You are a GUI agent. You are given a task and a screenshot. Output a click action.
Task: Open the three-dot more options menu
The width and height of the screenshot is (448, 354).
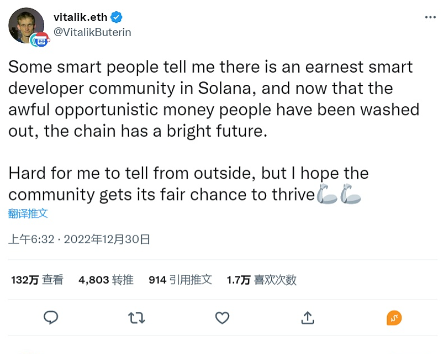(x=430, y=18)
